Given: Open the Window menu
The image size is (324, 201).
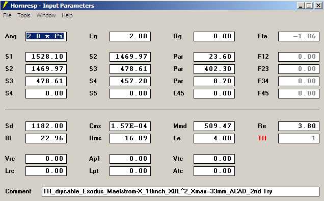Looking at the screenshot, I should (46, 15).
